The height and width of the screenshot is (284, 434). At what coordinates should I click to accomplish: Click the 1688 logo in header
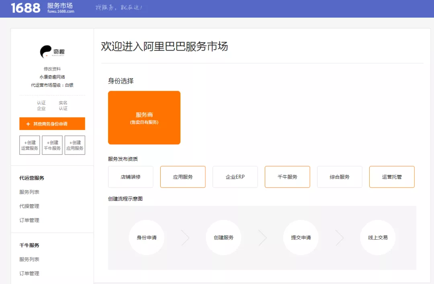[25, 8]
